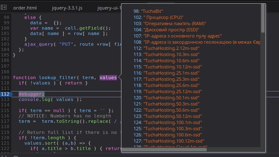Click the highlighted values parameter on line 109
Viewport: 279px width, 157px height.
point(108,77)
